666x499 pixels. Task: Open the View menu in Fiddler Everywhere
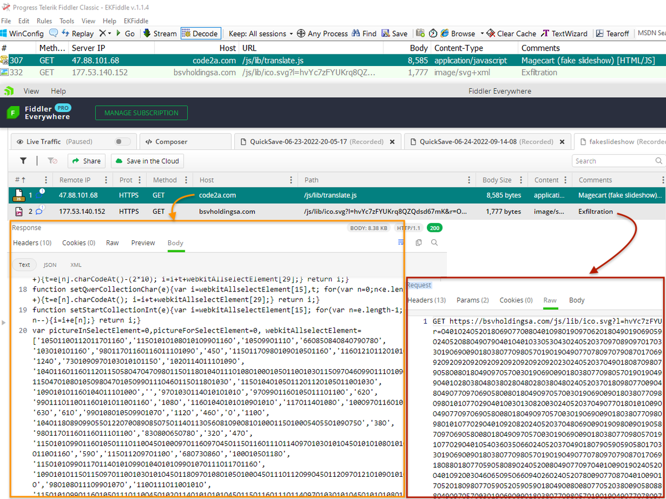[x=31, y=91]
